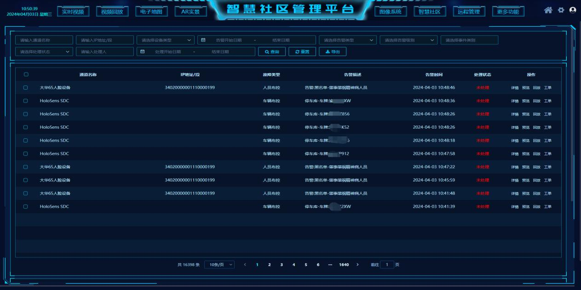Image resolution: width=581 pixels, height=290 pixels.
Task: Open the 实时视频 tab
Action: (x=73, y=11)
